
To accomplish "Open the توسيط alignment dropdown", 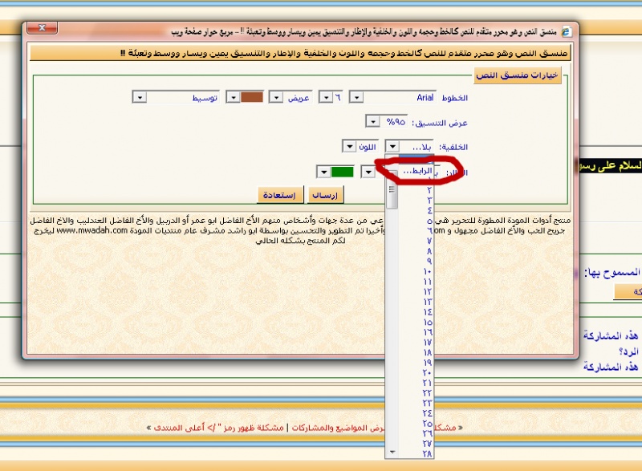I will tap(140, 97).
